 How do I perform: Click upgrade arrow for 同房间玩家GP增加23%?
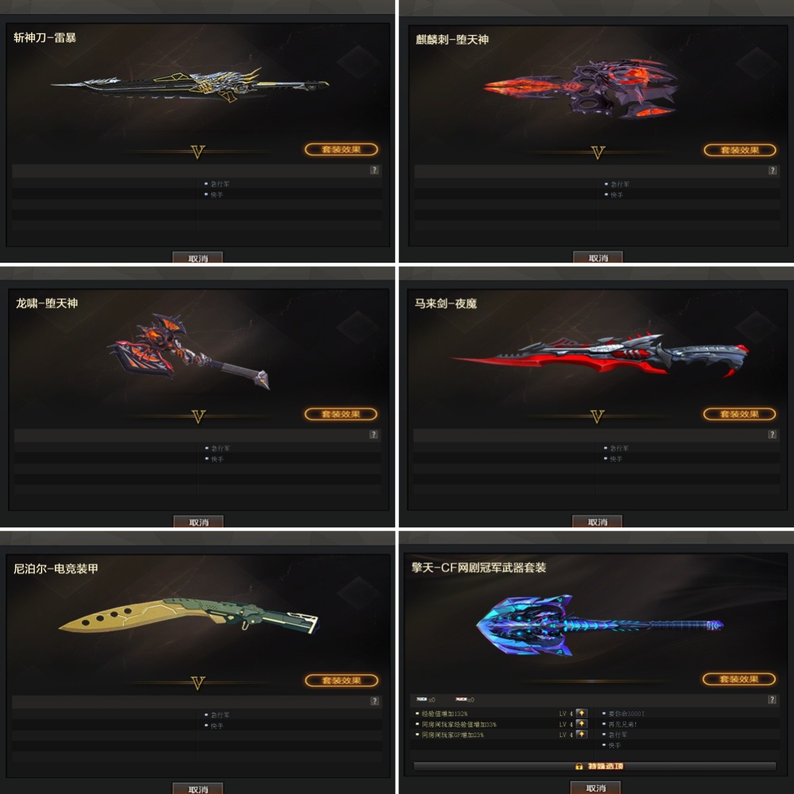tap(582, 734)
